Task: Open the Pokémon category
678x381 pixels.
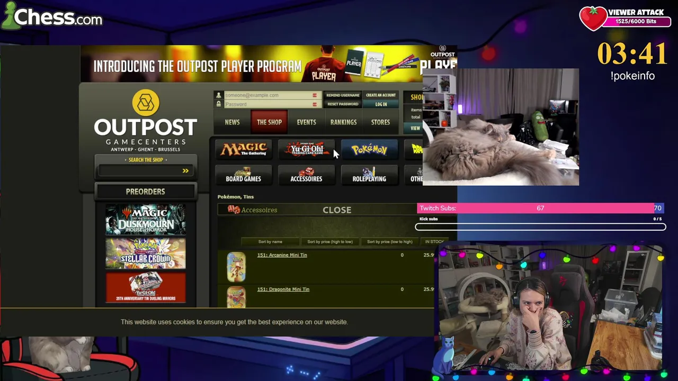Action: (x=369, y=150)
